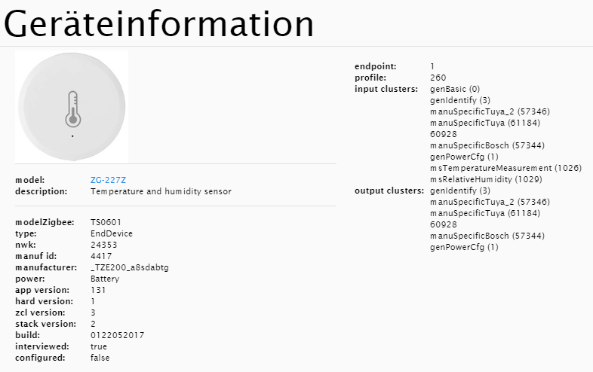Click the interviewed value 'true'
The height and width of the screenshot is (372, 593).
[99, 346]
